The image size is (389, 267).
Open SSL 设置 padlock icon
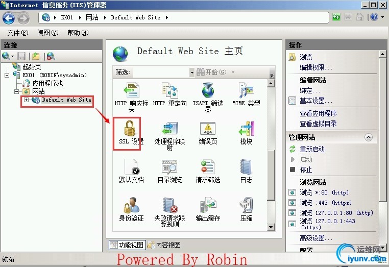[x=130, y=128]
